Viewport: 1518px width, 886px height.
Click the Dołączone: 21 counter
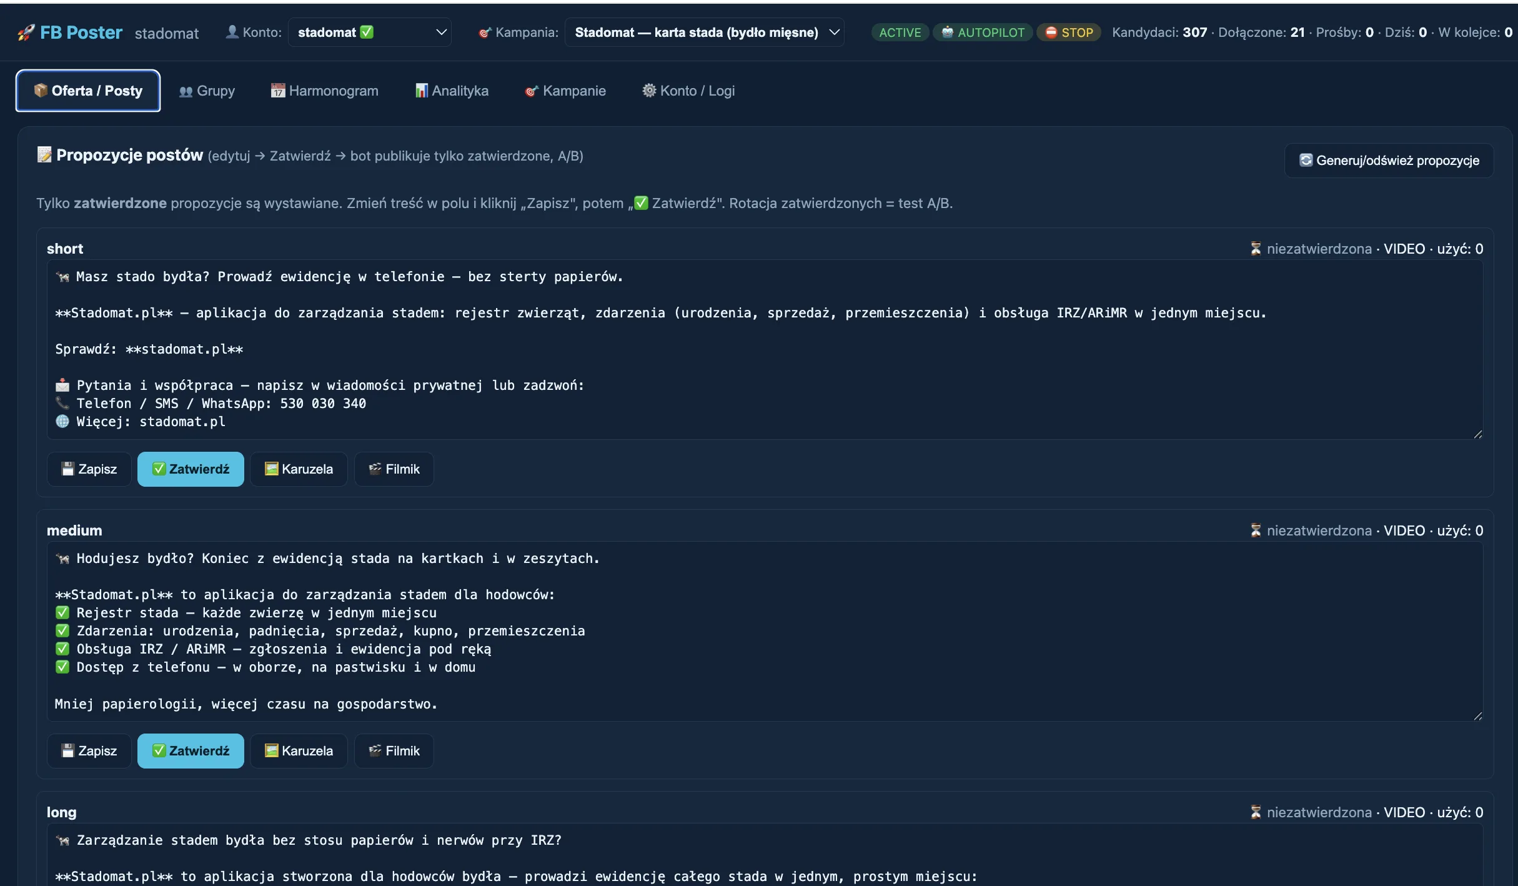pyautogui.click(x=1261, y=32)
